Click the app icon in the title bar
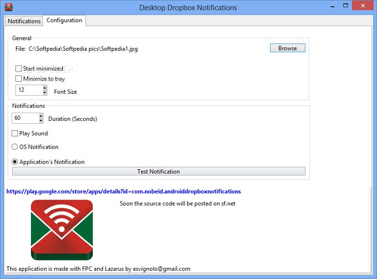The width and height of the screenshot is (377, 279). click(x=9, y=7)
